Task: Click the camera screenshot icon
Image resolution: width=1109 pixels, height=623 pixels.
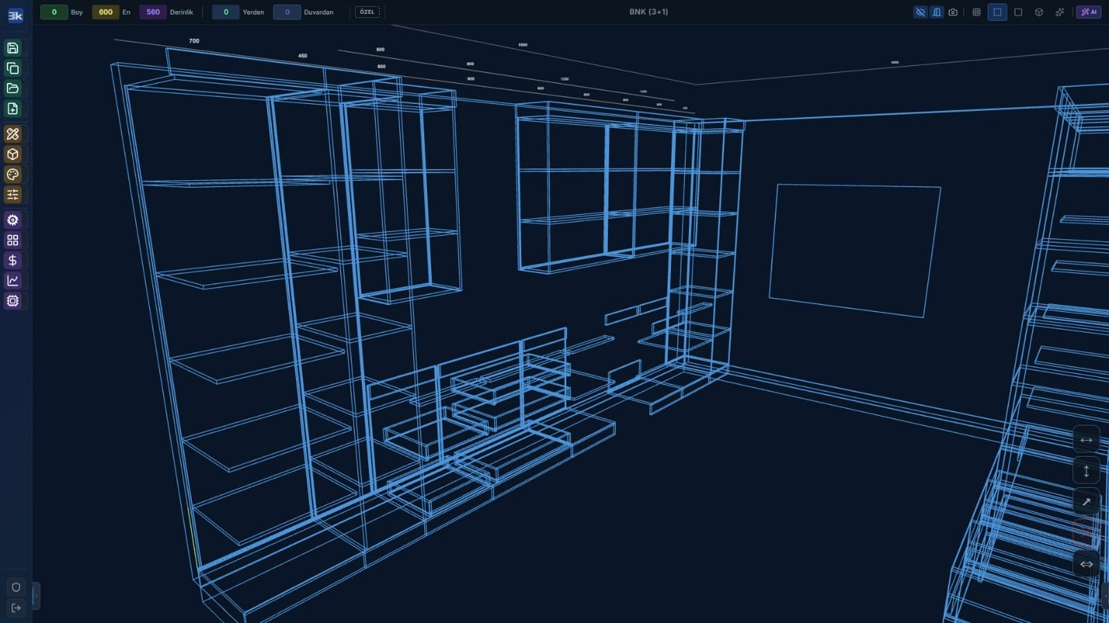Action: (x=953, y=12)
